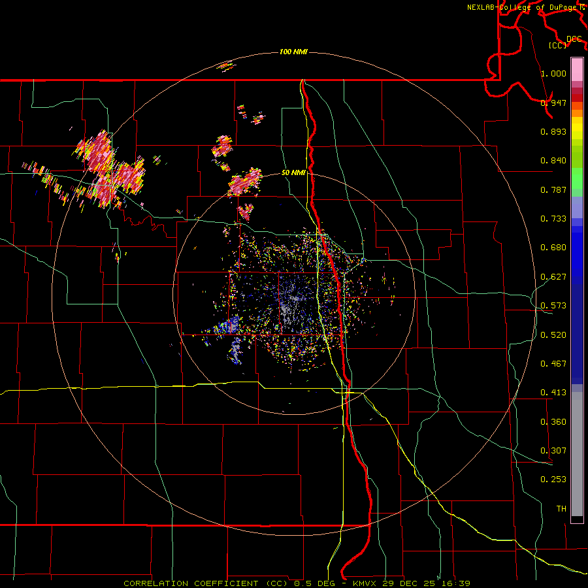Click the 0.627 color scale value
The image size is (588, 588).
click(553, 277)
